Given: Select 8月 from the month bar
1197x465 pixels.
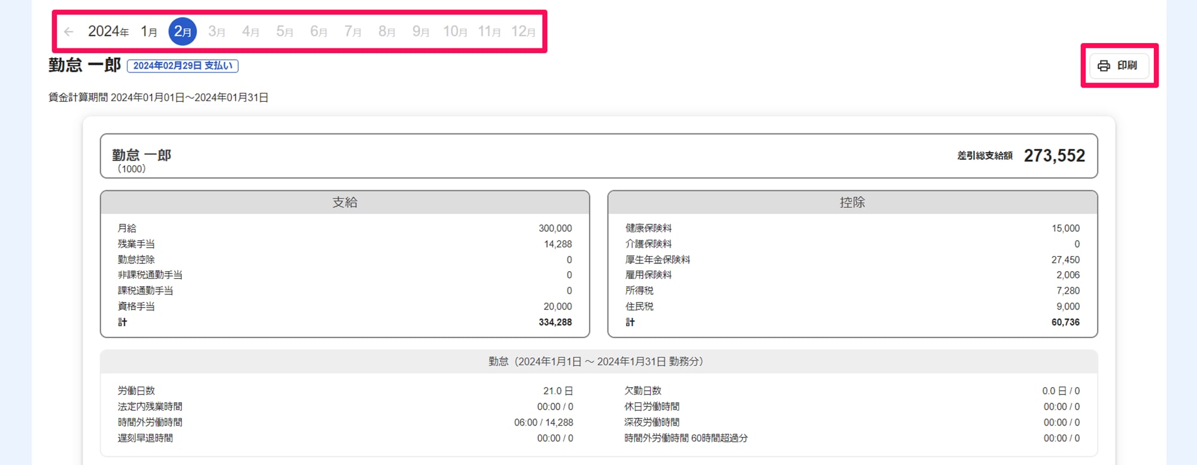Looking at the screenshot, I should [x=387, y=32].
